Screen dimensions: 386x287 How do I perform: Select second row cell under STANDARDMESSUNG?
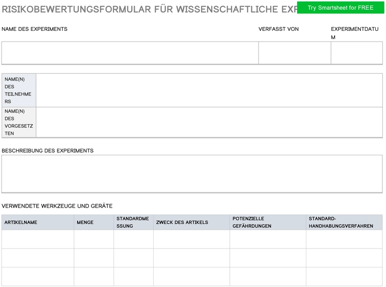pyautogui.click(x=134, y=258)
